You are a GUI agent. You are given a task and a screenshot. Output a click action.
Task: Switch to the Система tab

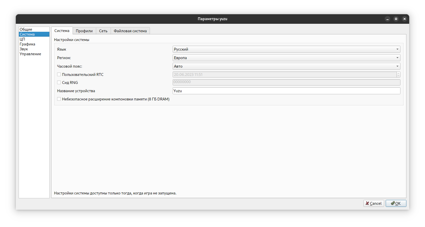pyautogui.click(x=62, y=31)
